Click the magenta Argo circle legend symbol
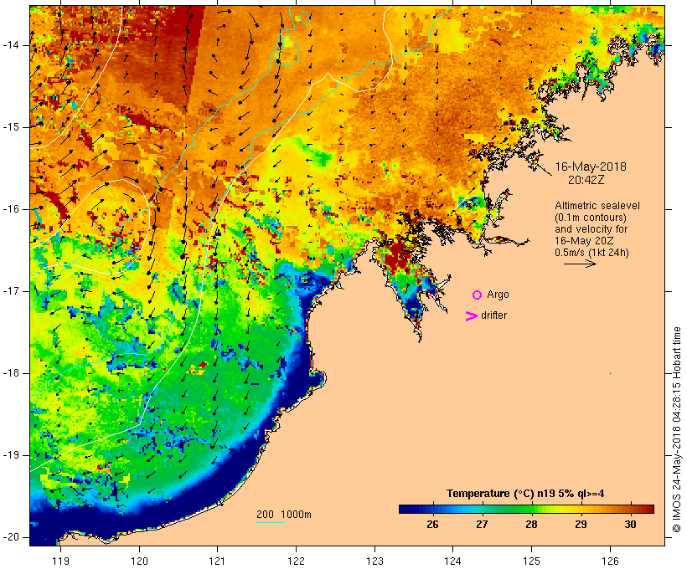Image resolution: width=687 pixels, height=569 pixels. click(478, 295)
